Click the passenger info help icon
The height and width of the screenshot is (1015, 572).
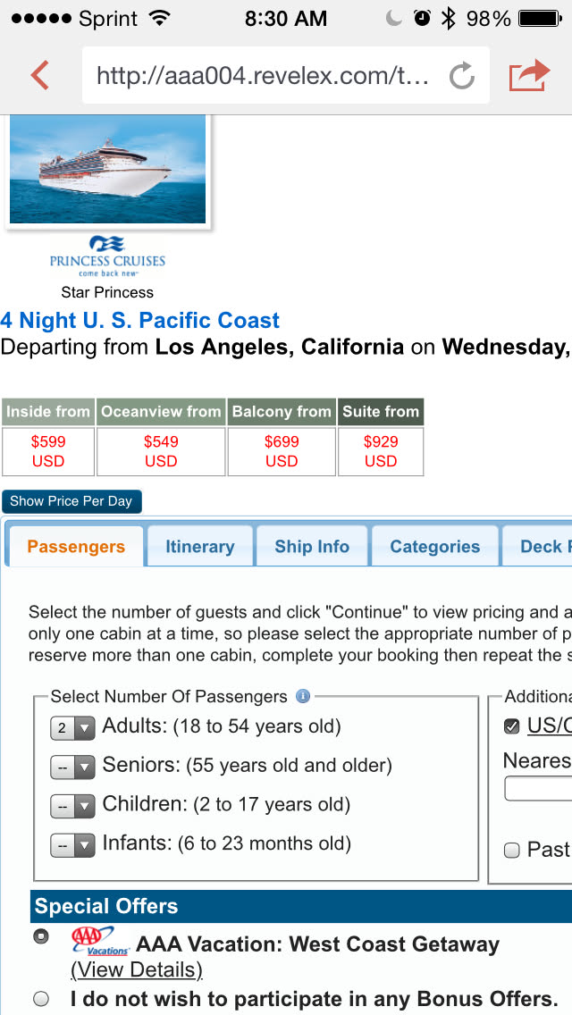click(x=303, y=696)
